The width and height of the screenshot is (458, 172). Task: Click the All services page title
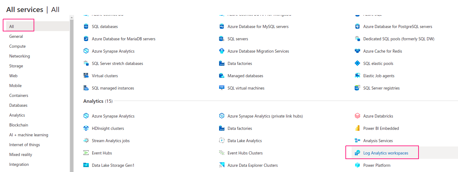coord(25,10)
